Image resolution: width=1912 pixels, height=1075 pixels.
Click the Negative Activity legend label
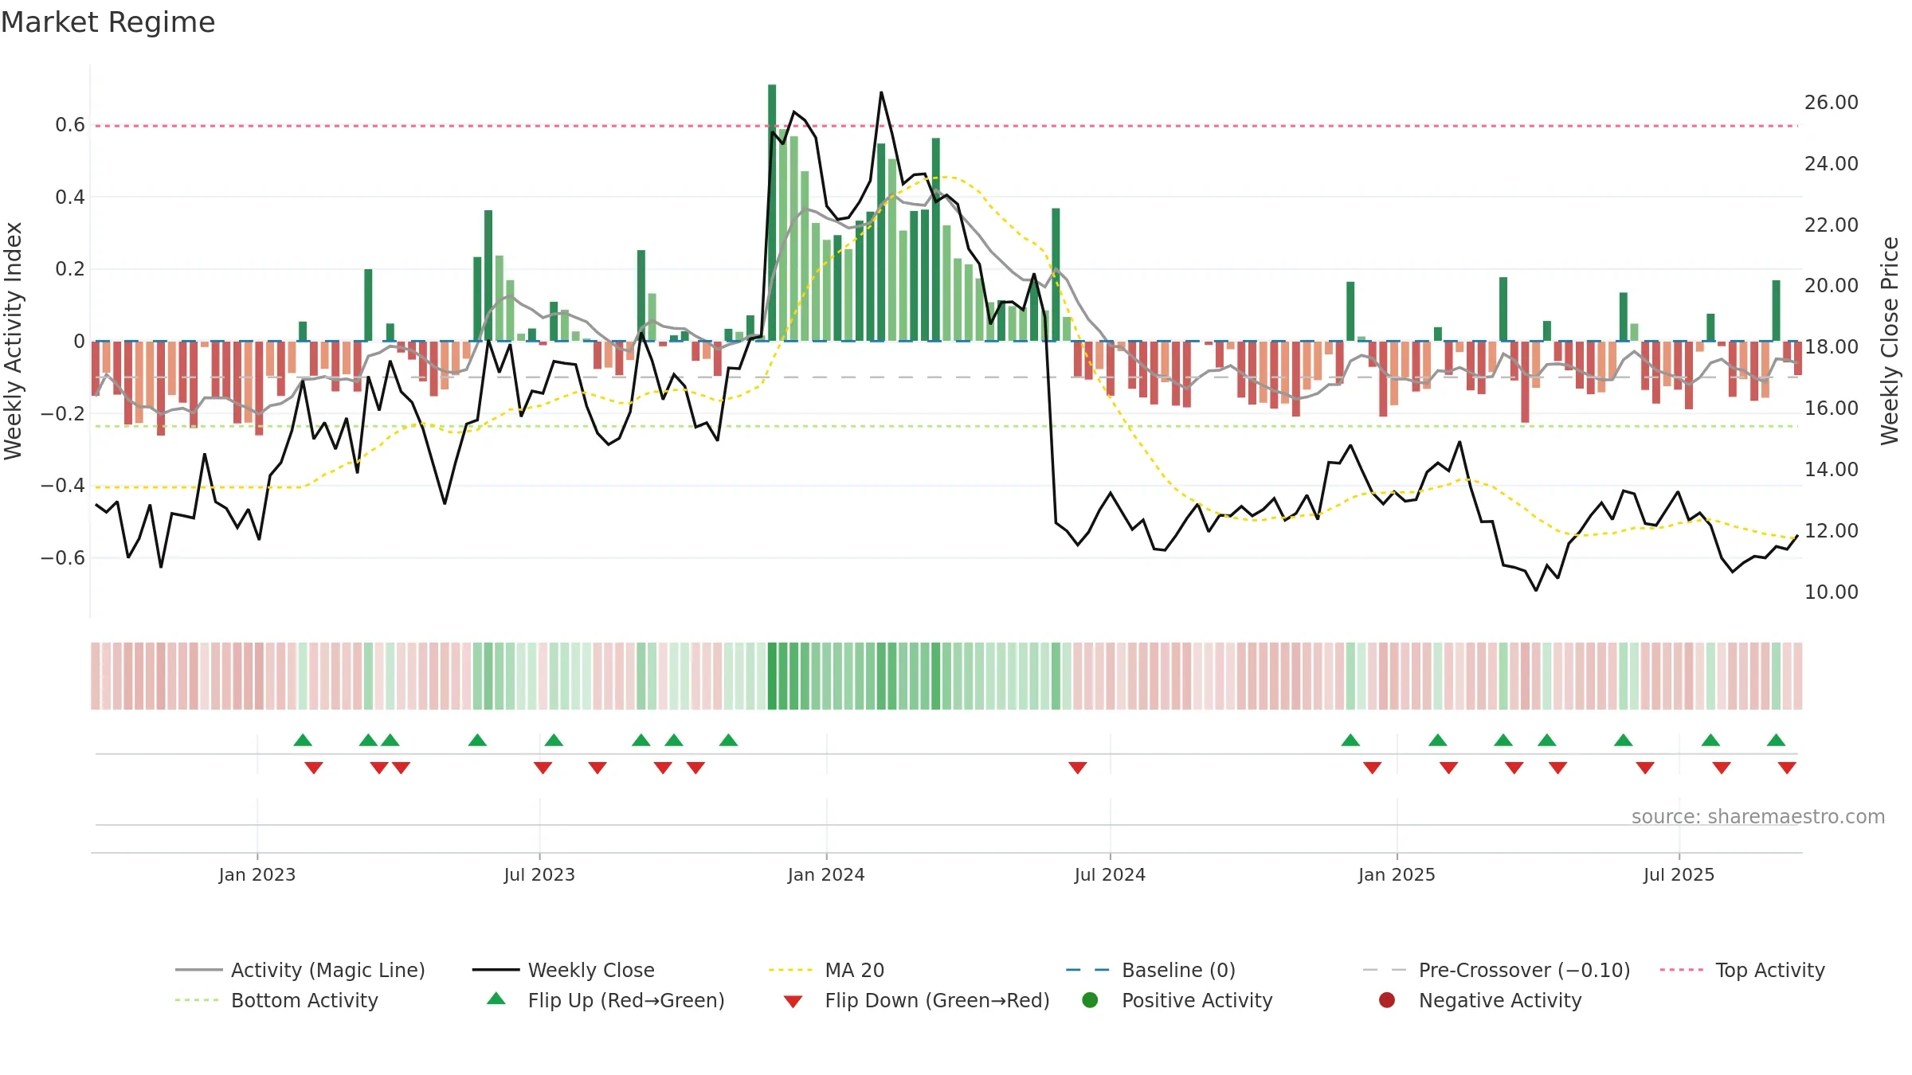(1500, 1000)
